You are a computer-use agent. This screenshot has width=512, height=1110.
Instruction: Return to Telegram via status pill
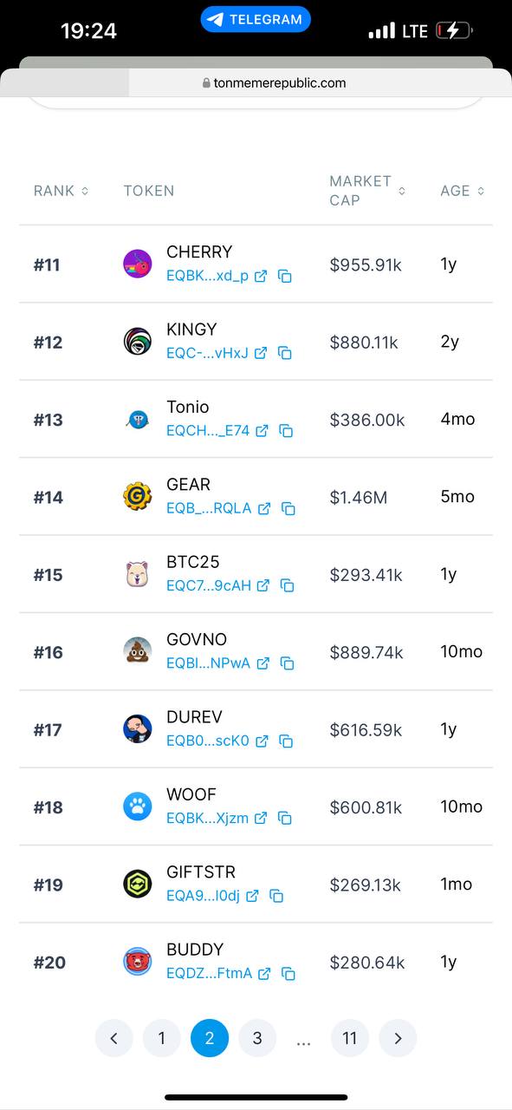coord(256,19)
